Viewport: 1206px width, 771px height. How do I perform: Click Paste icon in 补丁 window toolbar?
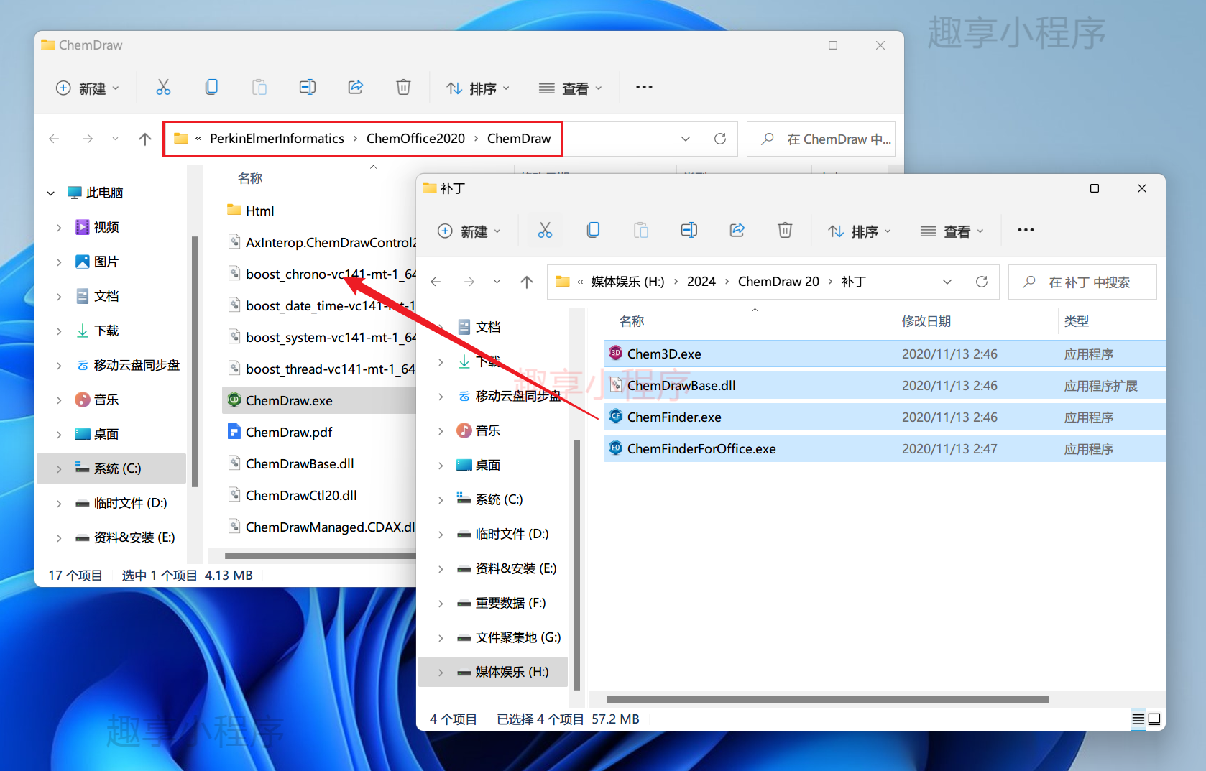pos(641,231)
